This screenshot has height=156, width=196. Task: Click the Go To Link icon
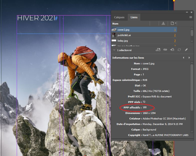pyautogui.click(x=172, y=50)
